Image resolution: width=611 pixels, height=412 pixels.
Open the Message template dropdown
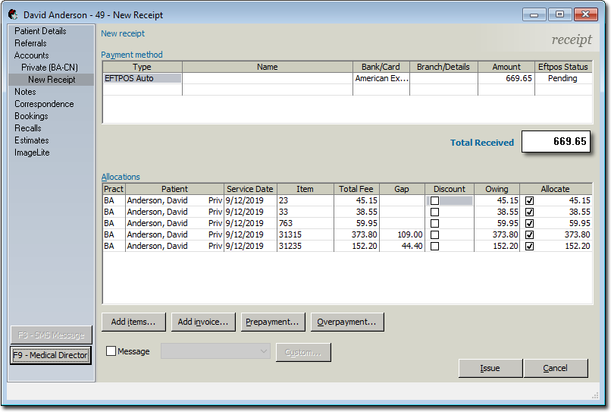(x=215, y=351)
